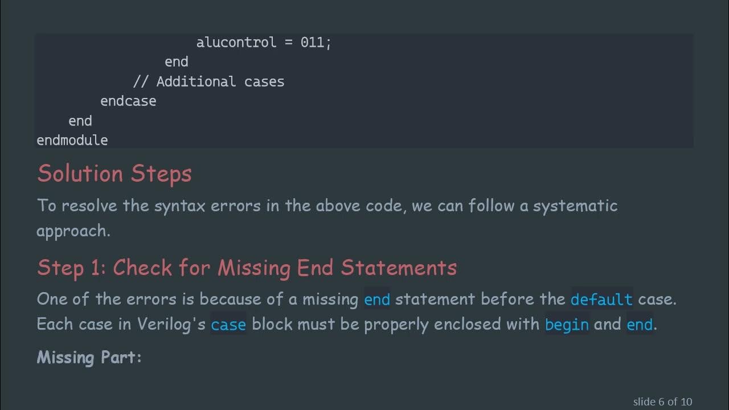Click the word 'Verilog's' in the text
Image resolution: width=729 pixels, height=410 pixels.
[x=171, y=325]
